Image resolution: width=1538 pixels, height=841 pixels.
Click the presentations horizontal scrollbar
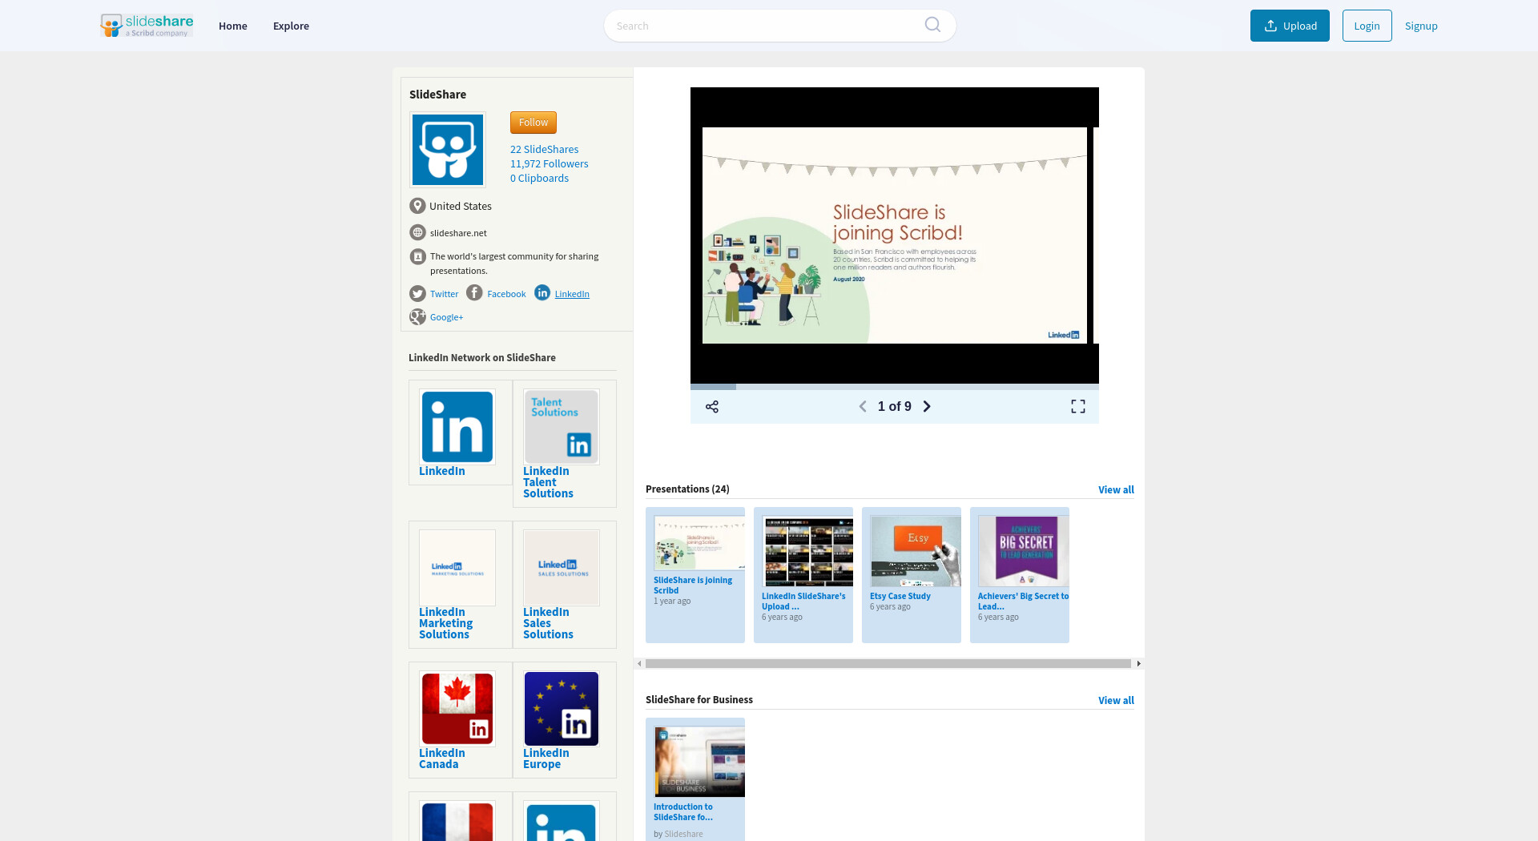coord(888,664)
